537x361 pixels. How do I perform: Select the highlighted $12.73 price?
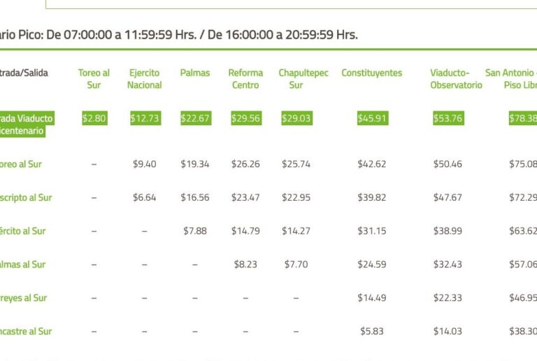(x=145, y=118)
